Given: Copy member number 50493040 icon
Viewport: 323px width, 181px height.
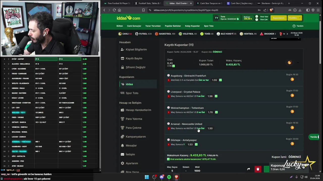Looking at the screenshot, I should click(x=238, y=19).
